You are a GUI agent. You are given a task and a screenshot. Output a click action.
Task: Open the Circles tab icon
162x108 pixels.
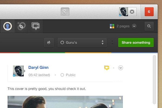[22, 26]
